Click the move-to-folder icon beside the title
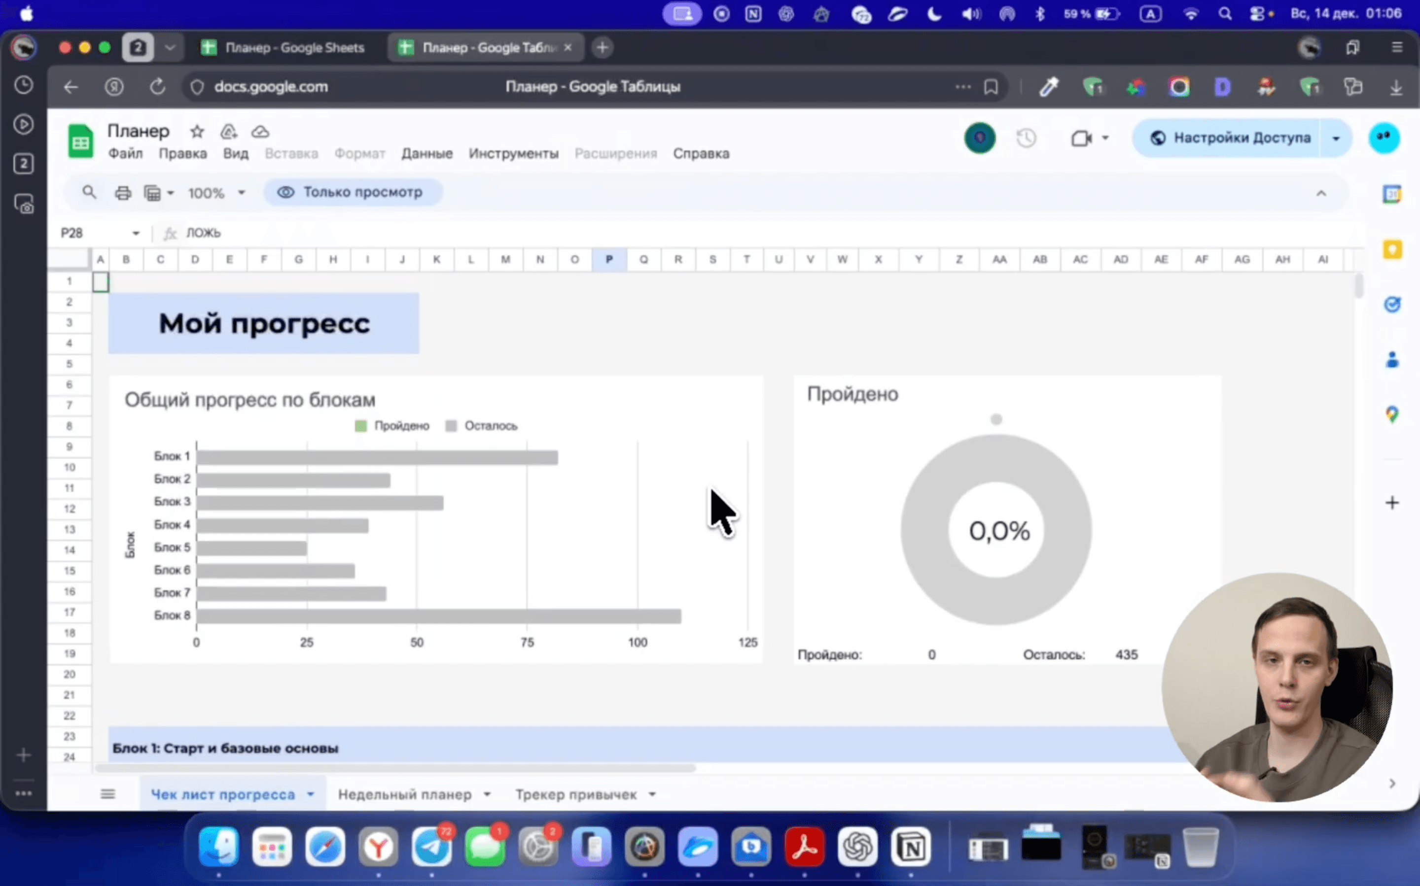 tap(229, 131)
